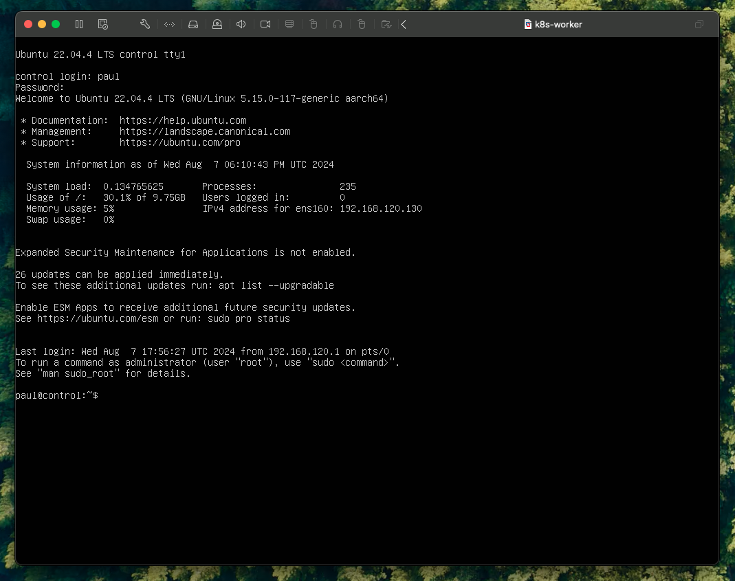Pause the k8s-worker virtual machine
Screen dimensions: 735x581
click(79, 24)
